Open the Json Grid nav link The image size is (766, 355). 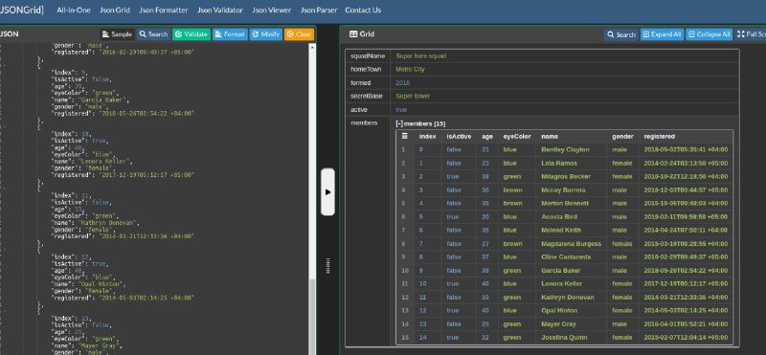point(115,10)
